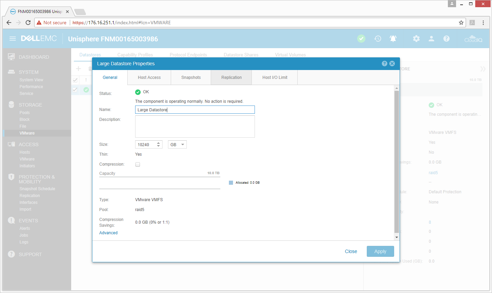Open Performance under System
Viewport: 492px width, 293px height.
click(31, 87)
